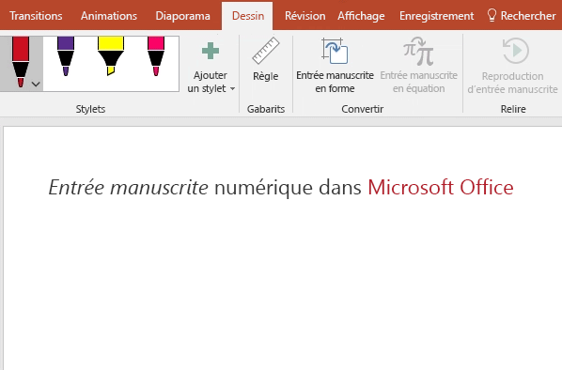This screenshot has height=370, width=562.
Task: Open the Ajouter un stylet dropdown arrow
Action: coord(233,88)
